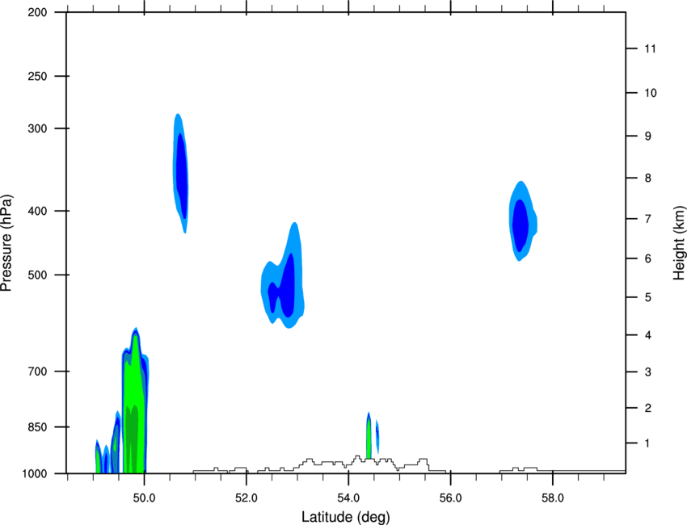
Task: Click latitude tick label 56.0
Action: 450,498
